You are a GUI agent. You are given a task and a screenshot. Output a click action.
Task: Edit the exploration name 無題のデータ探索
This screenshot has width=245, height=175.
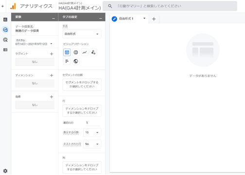click(x=27, y=31)
